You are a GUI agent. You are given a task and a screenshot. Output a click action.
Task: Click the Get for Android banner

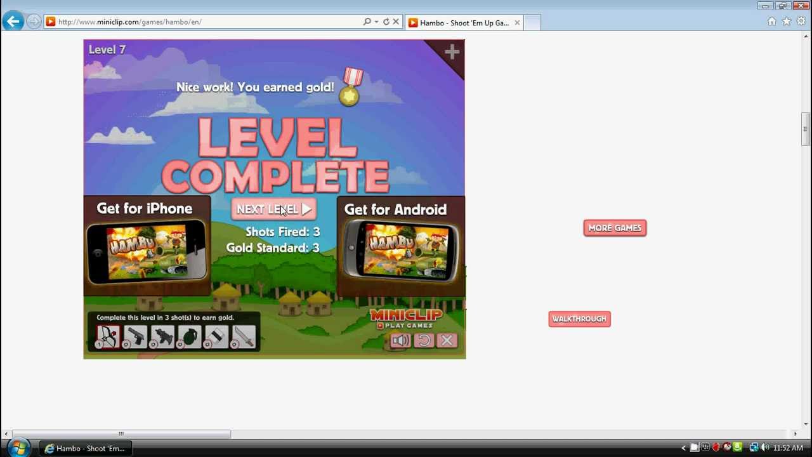tap(401, 246)
